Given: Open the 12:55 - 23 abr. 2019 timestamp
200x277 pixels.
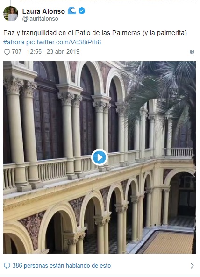Looking at the screenshot, I should 53,51.
